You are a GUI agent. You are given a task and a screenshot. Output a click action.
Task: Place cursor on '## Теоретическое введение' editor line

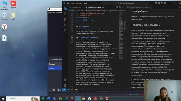click(87, 38)
